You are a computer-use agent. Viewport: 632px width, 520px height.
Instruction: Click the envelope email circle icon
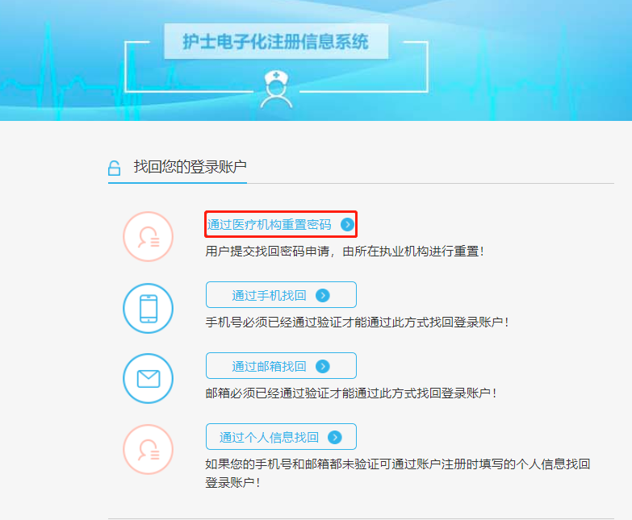148,379
